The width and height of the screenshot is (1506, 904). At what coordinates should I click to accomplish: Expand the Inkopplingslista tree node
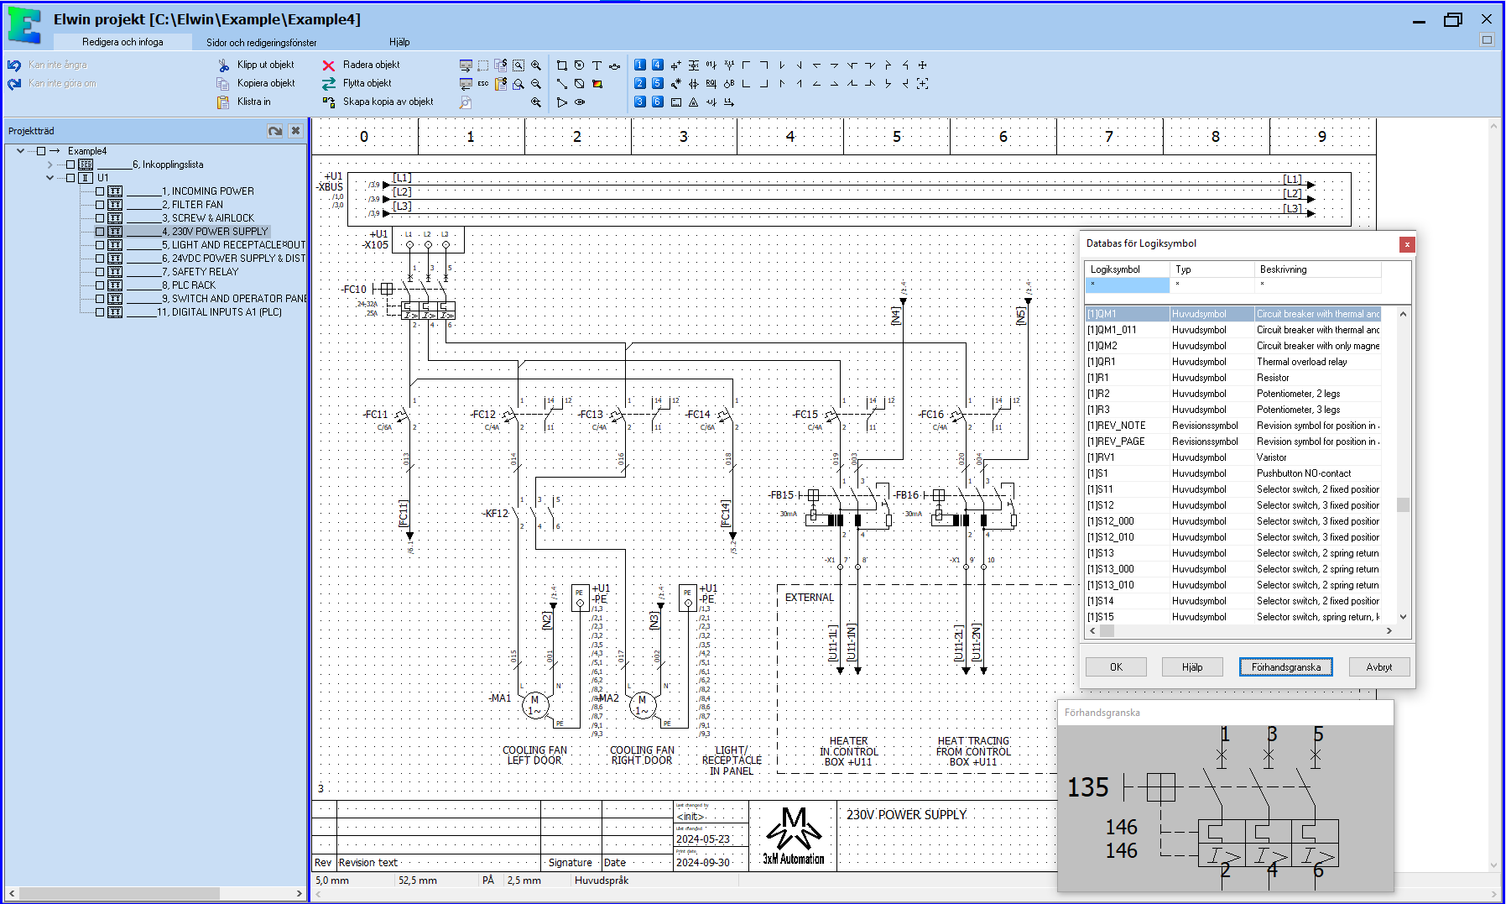(x=50, y=165)
